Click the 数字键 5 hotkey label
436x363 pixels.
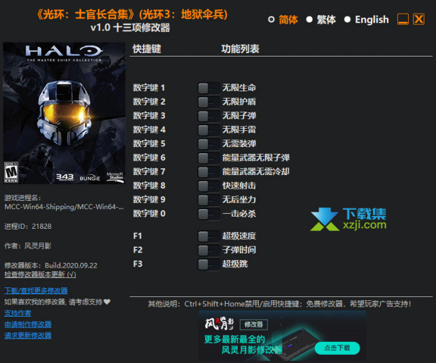point(149,144)
